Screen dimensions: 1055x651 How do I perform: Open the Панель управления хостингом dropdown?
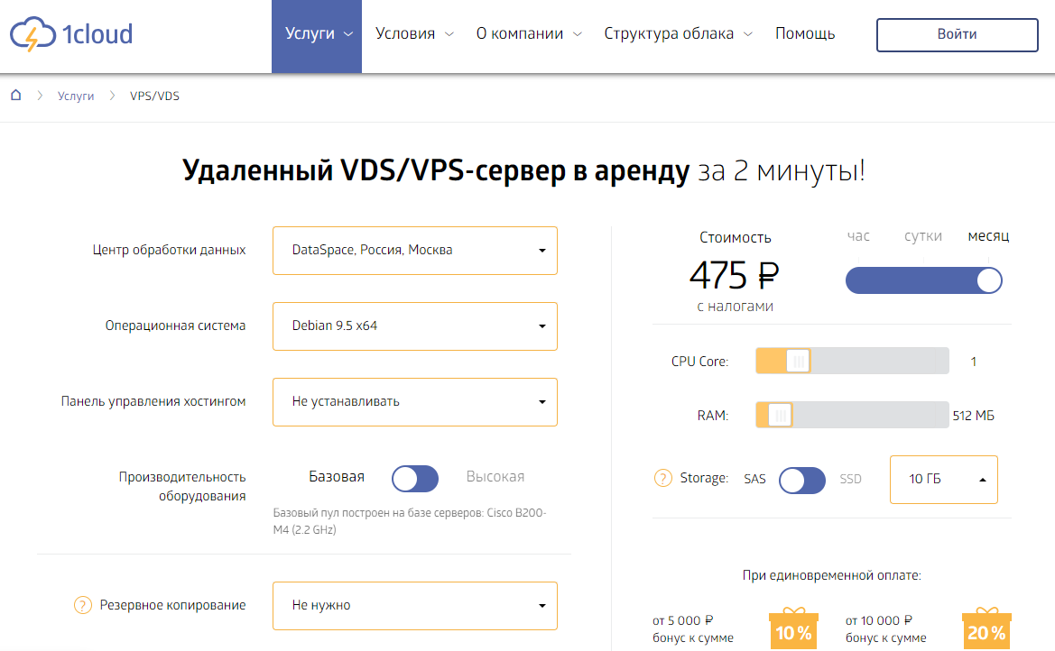coord(415,401)
